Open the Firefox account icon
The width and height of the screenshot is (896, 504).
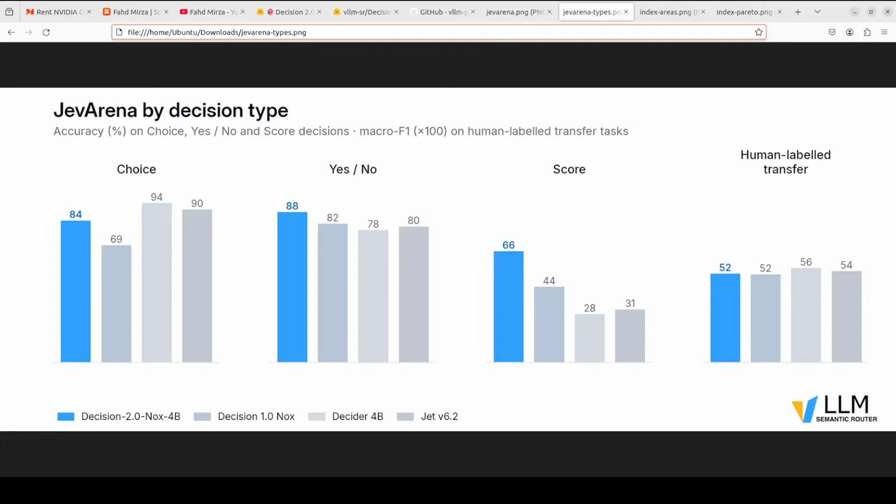850,32
